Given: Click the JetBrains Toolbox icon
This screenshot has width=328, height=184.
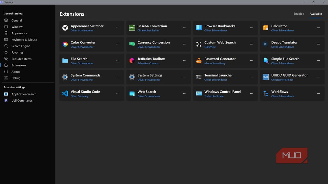Looking at the screenshot, I should point(132,61).
